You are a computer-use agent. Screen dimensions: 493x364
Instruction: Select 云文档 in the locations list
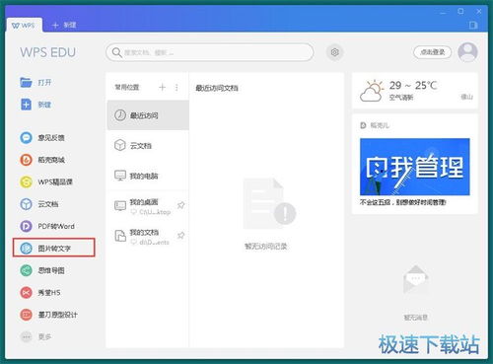(148, 145)
